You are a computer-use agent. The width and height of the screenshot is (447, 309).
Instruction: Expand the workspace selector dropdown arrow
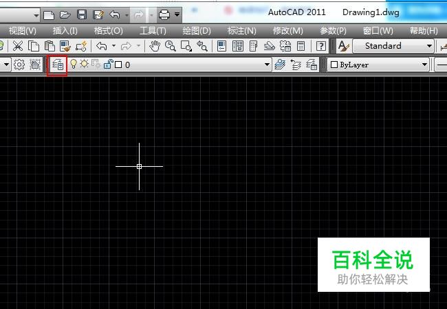tap(6, 65)
